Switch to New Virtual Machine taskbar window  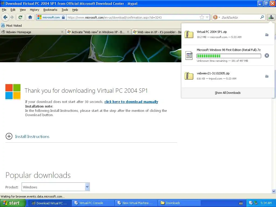coord(136,203)
